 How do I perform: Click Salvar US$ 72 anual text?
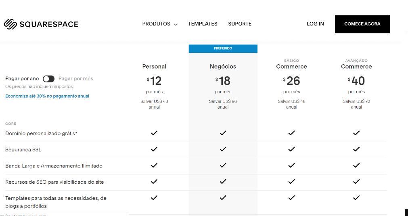356,104
